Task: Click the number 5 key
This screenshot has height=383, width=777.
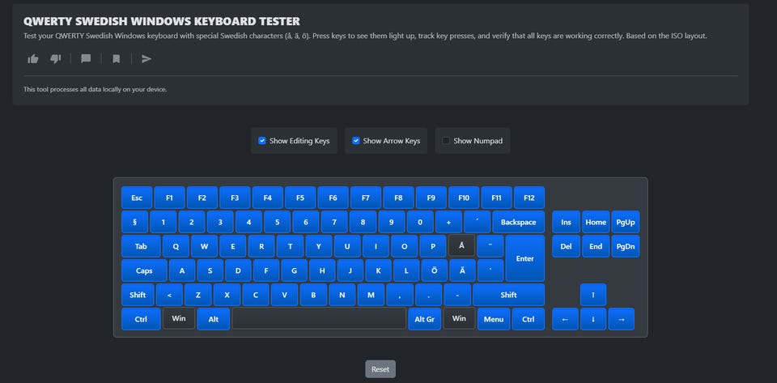Action: [x=277, y=222]
